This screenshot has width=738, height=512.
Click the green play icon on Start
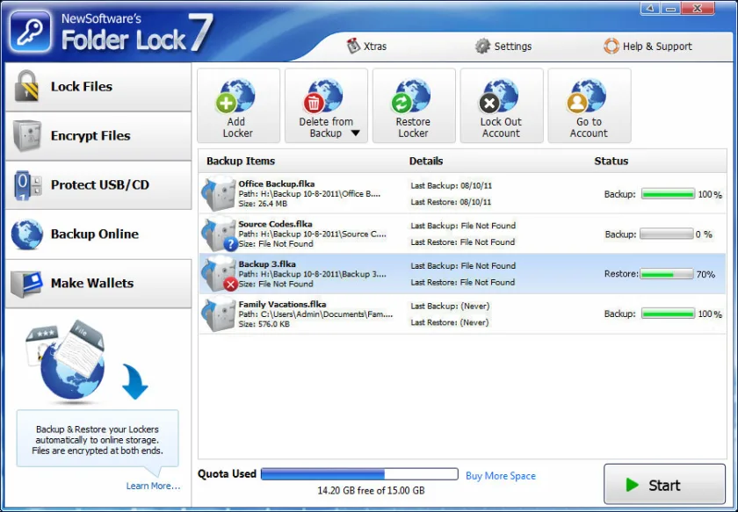click(x=632, y=485)
